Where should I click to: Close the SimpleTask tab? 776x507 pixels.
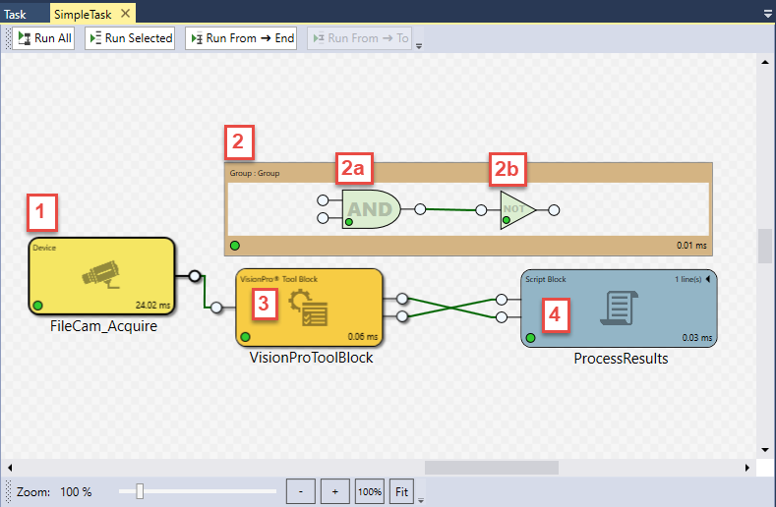[124, 14]
